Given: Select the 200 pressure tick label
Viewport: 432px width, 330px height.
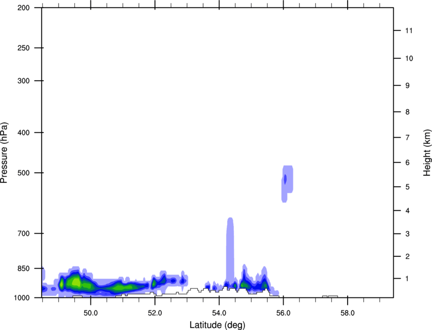Looking at the screenshot, I should point(23,8).
